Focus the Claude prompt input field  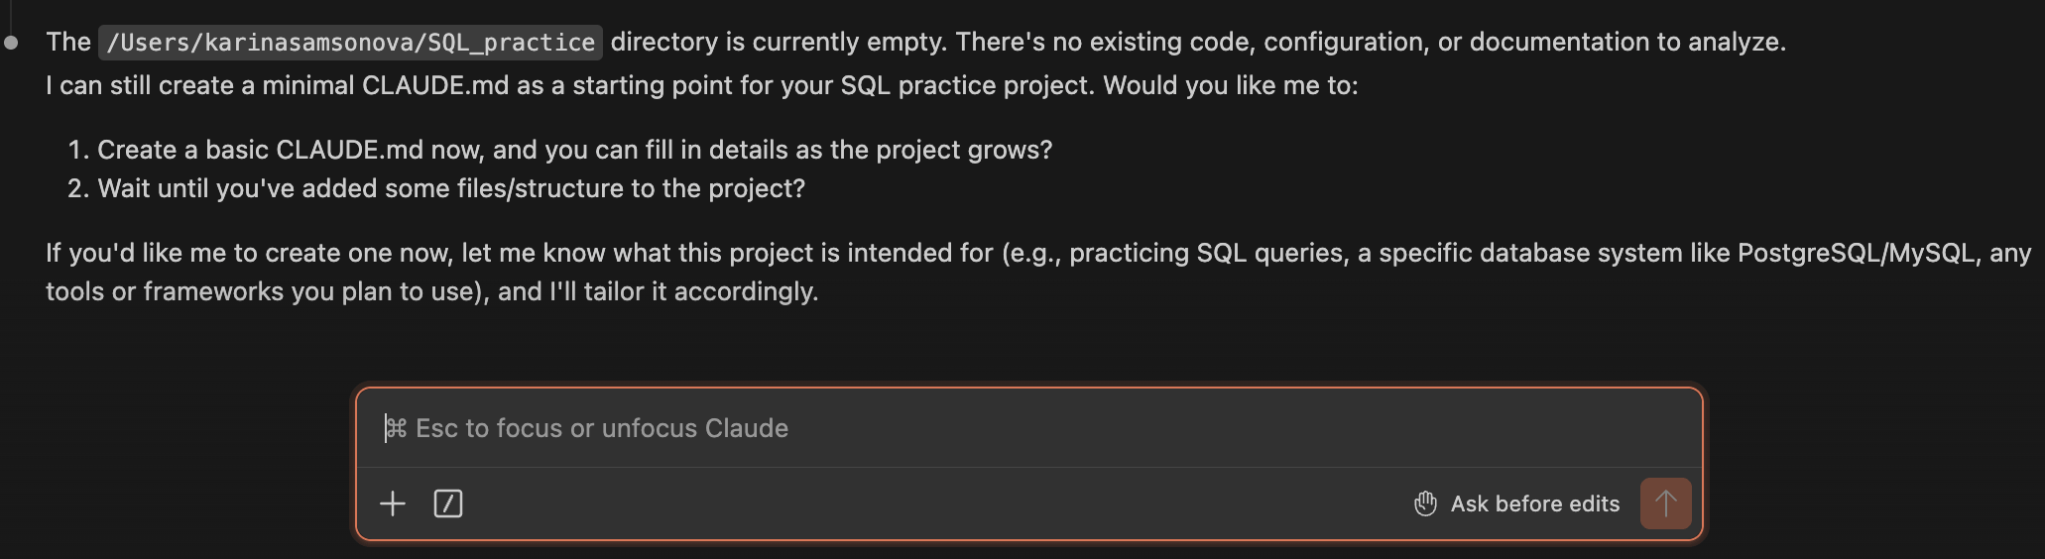pos(992,428)
